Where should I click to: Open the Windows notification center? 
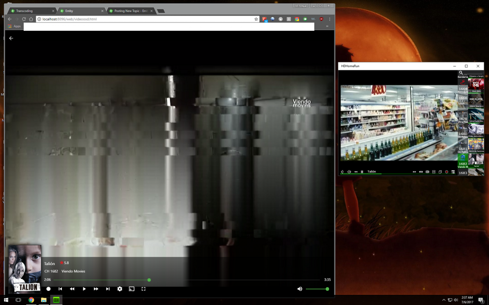pyautogui.click(x=481, y=300)
